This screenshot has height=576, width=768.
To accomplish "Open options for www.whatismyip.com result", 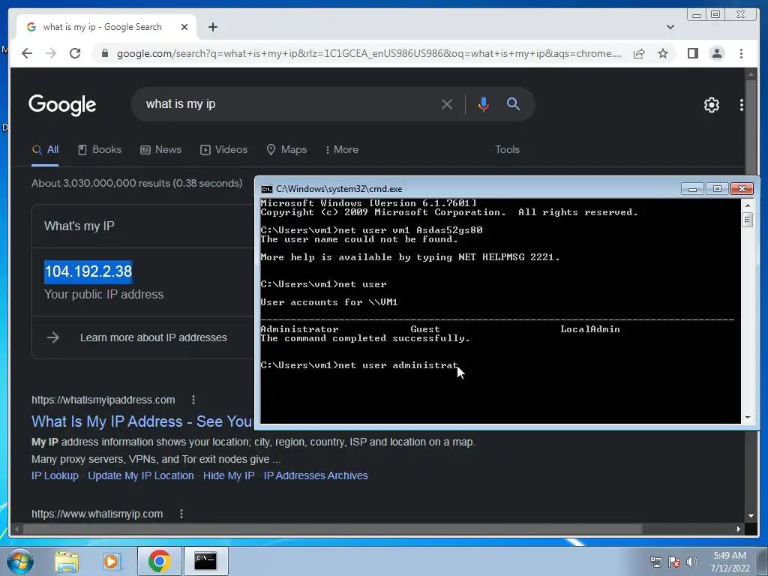I will [x=181, y=514].
